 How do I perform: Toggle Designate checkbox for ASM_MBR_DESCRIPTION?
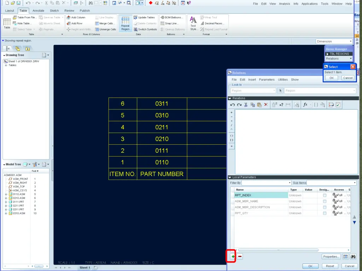tap(325, 207)
